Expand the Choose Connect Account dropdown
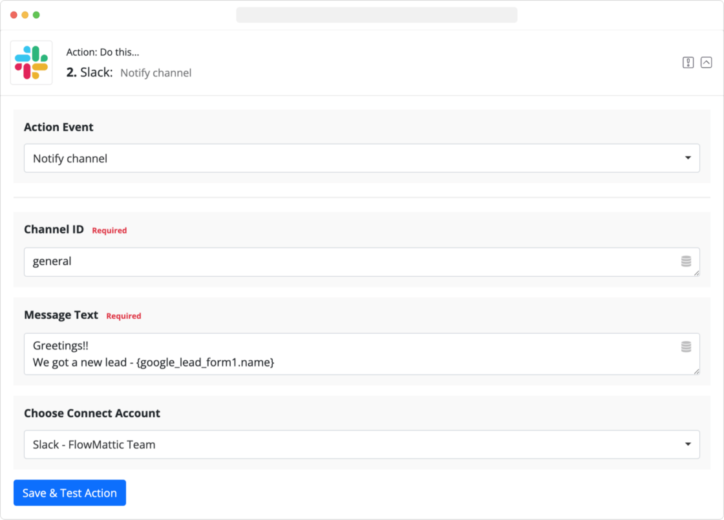 point(362,444)
